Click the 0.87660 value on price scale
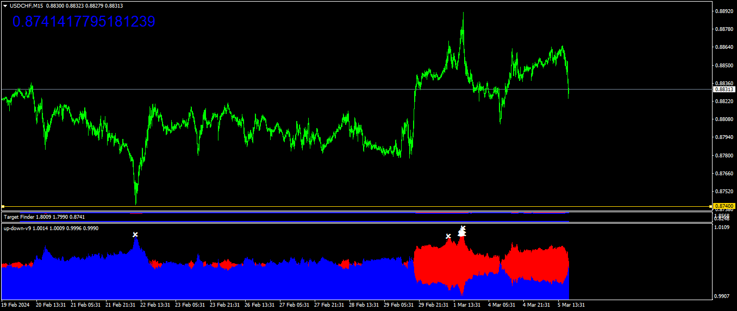This screenshot has height=311, width=737. pos(724,174)
